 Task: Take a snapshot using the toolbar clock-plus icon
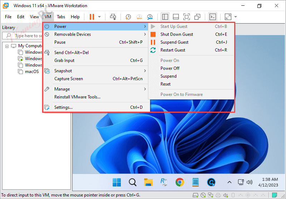(x=128, y=17)
